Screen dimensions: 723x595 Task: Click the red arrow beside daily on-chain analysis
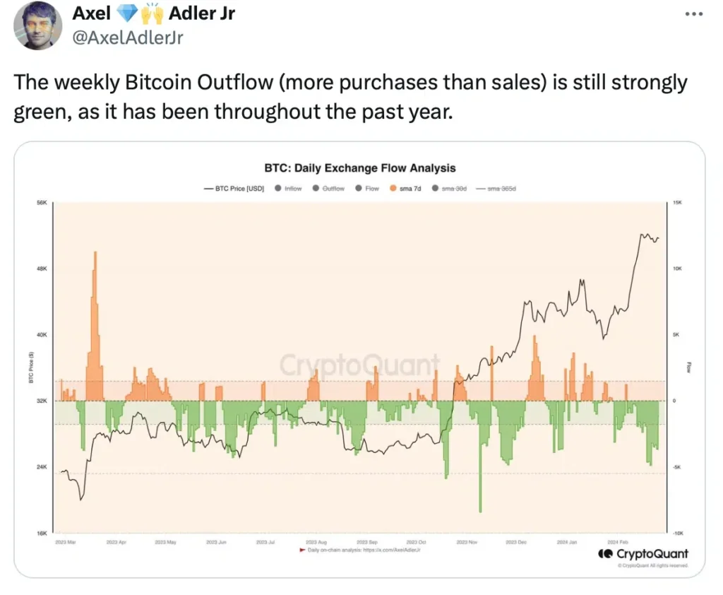pyautogui.click(x=303, y=549)
